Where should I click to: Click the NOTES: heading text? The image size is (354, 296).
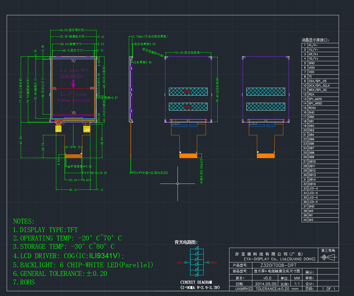[24, 221]
